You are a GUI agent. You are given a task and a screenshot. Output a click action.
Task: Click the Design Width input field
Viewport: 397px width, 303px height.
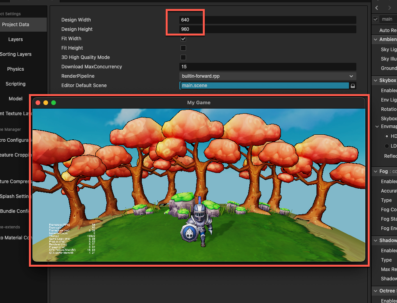tap(268, 20)
